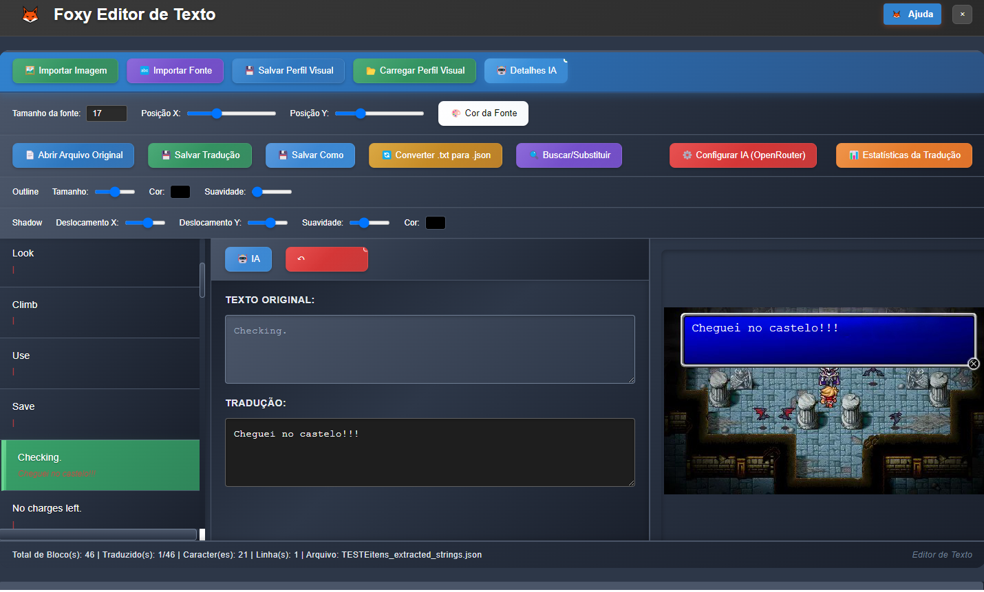
Task: Click the Posição X slider
Action: 231,113
